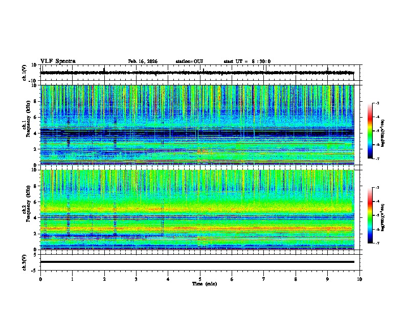Screen dimensions: 405x313
Task: Click the 5 tick on ch.3(V) axis
Action: pyautogui.click(x=36, y=254)
